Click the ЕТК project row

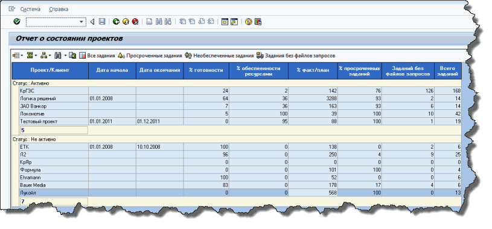click(240, 147)
